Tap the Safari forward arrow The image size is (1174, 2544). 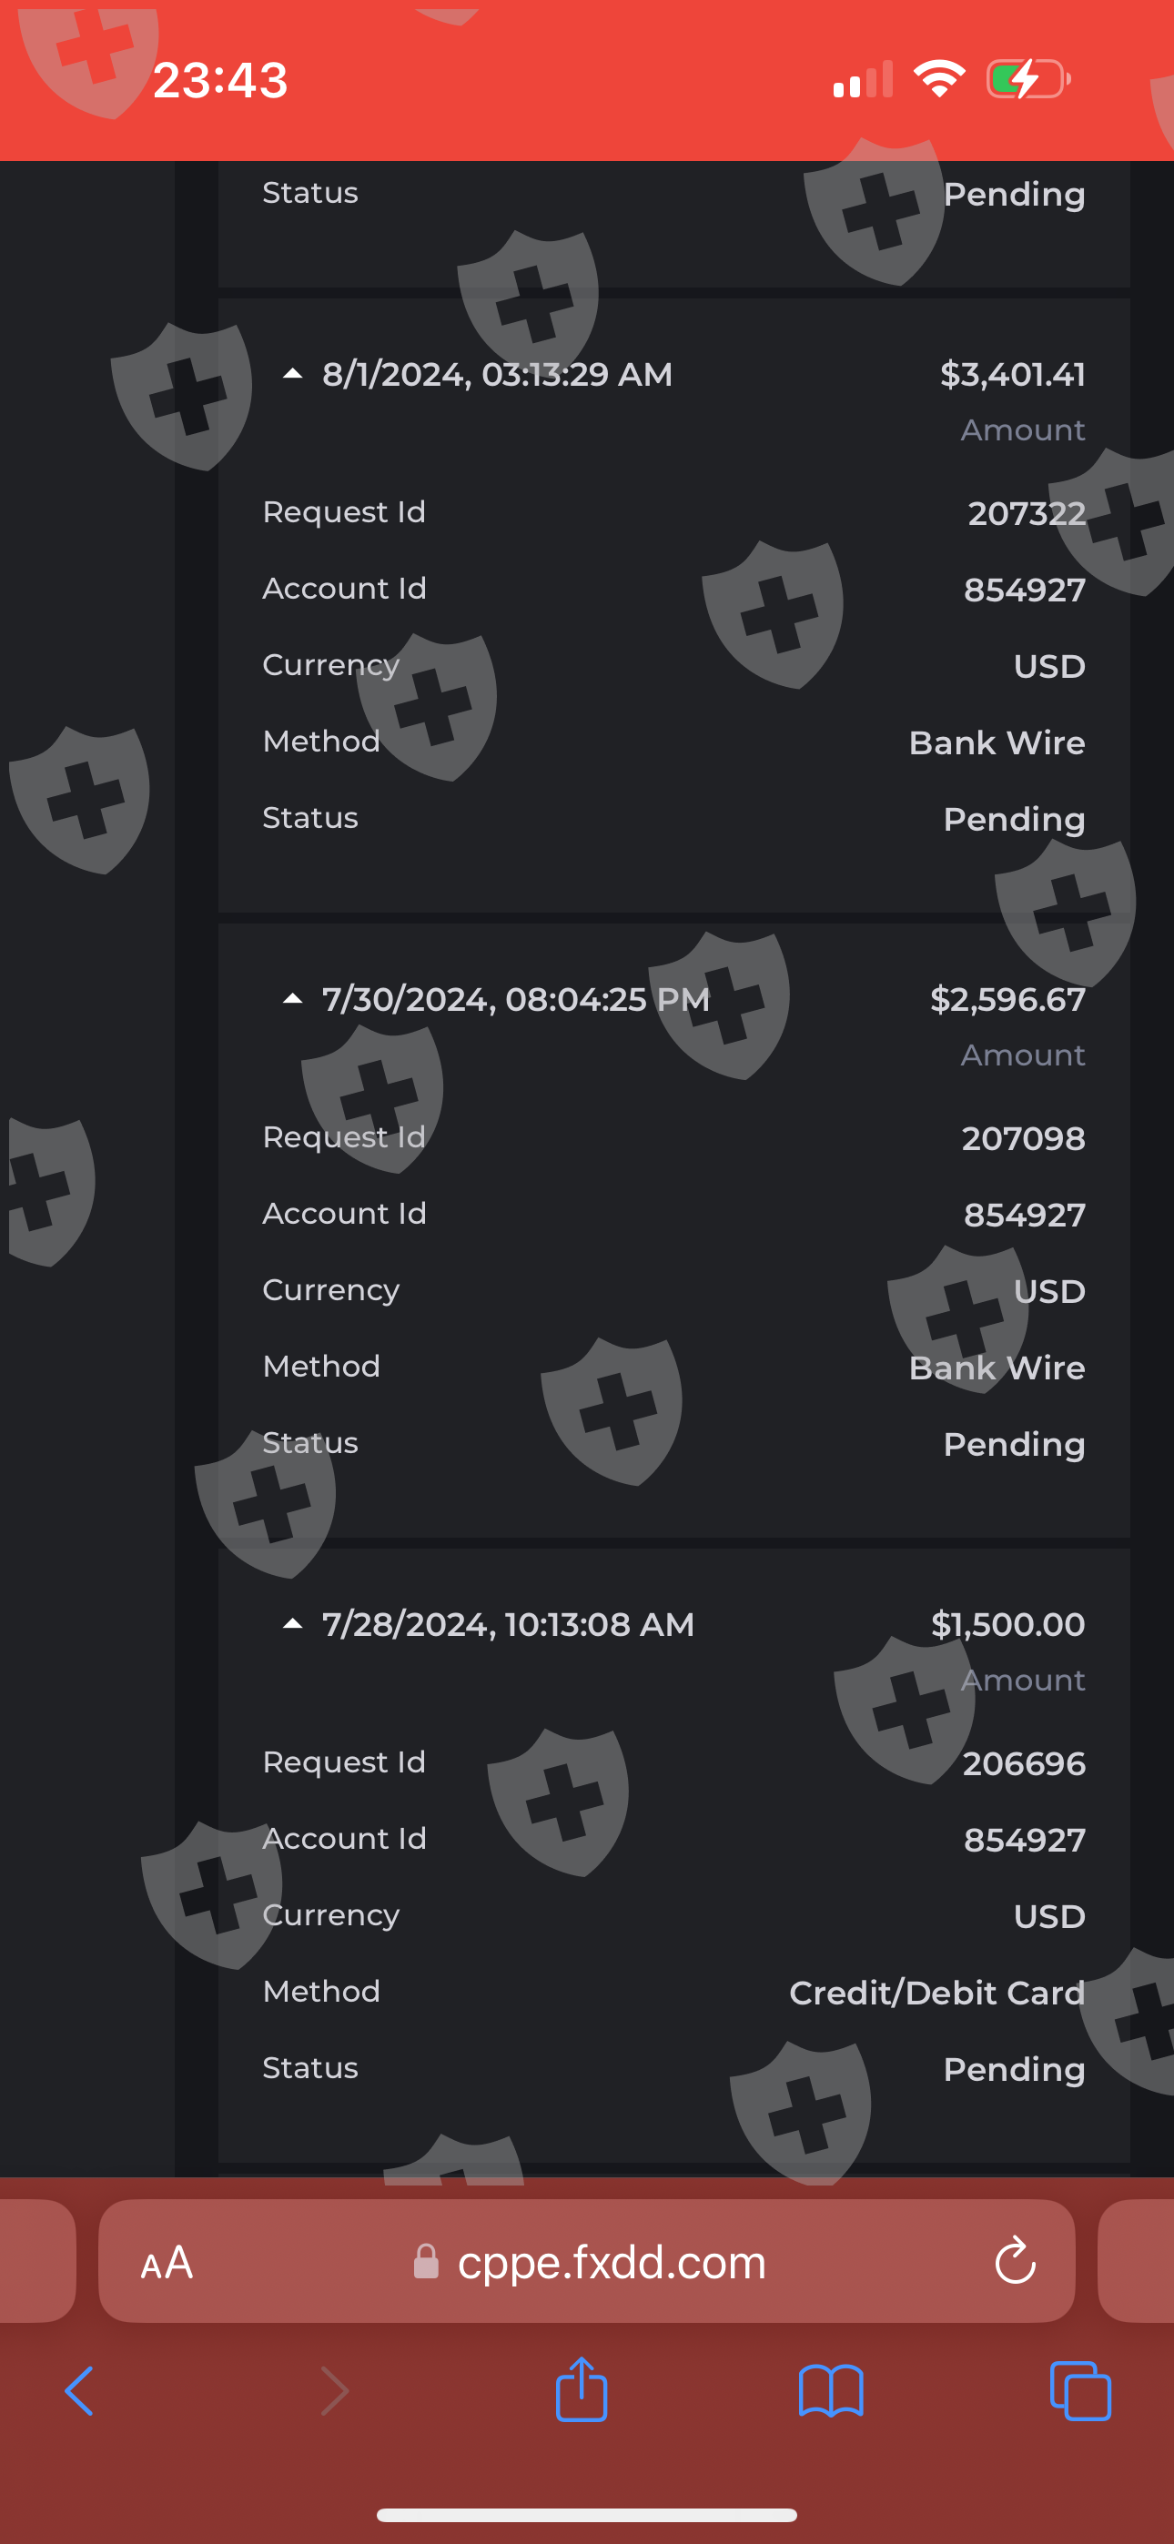(335, 2391)
